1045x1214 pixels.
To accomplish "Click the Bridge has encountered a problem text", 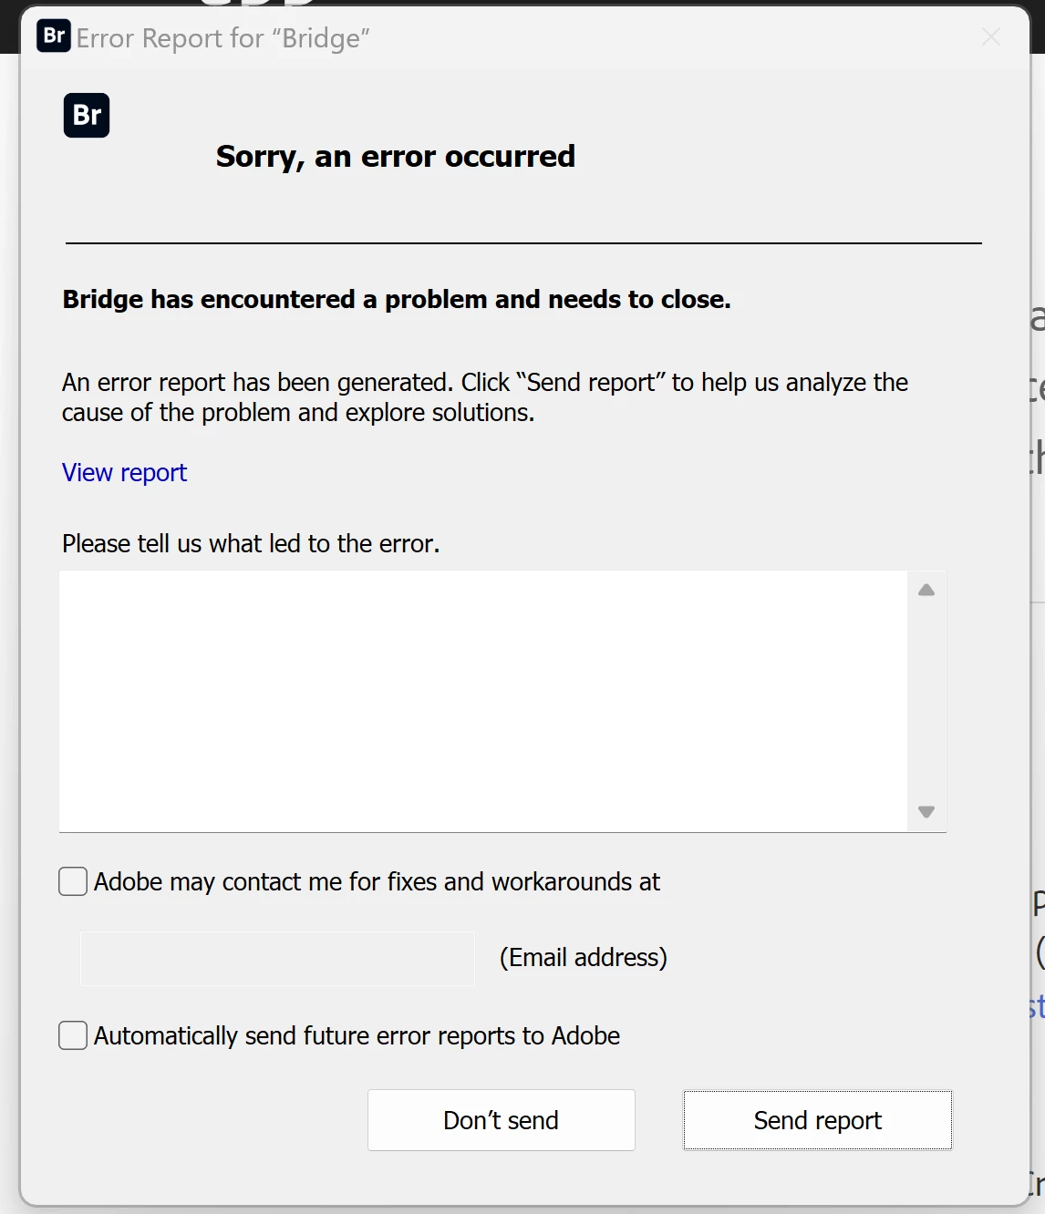I will [x=397, y=299].
